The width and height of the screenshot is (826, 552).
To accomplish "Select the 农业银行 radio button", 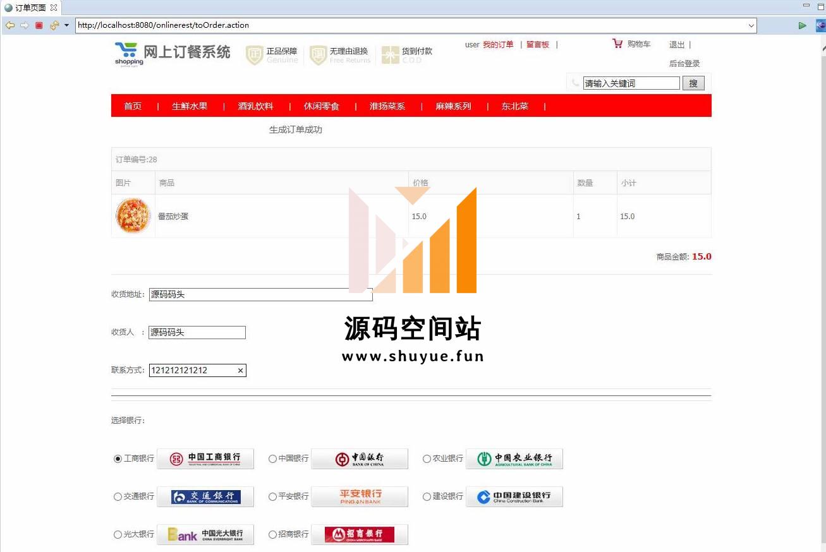I will pyautogui.click(x=427, y=459).
